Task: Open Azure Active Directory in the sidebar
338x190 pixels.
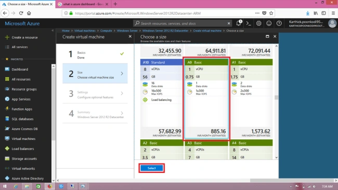Action: tap(28, 179)
